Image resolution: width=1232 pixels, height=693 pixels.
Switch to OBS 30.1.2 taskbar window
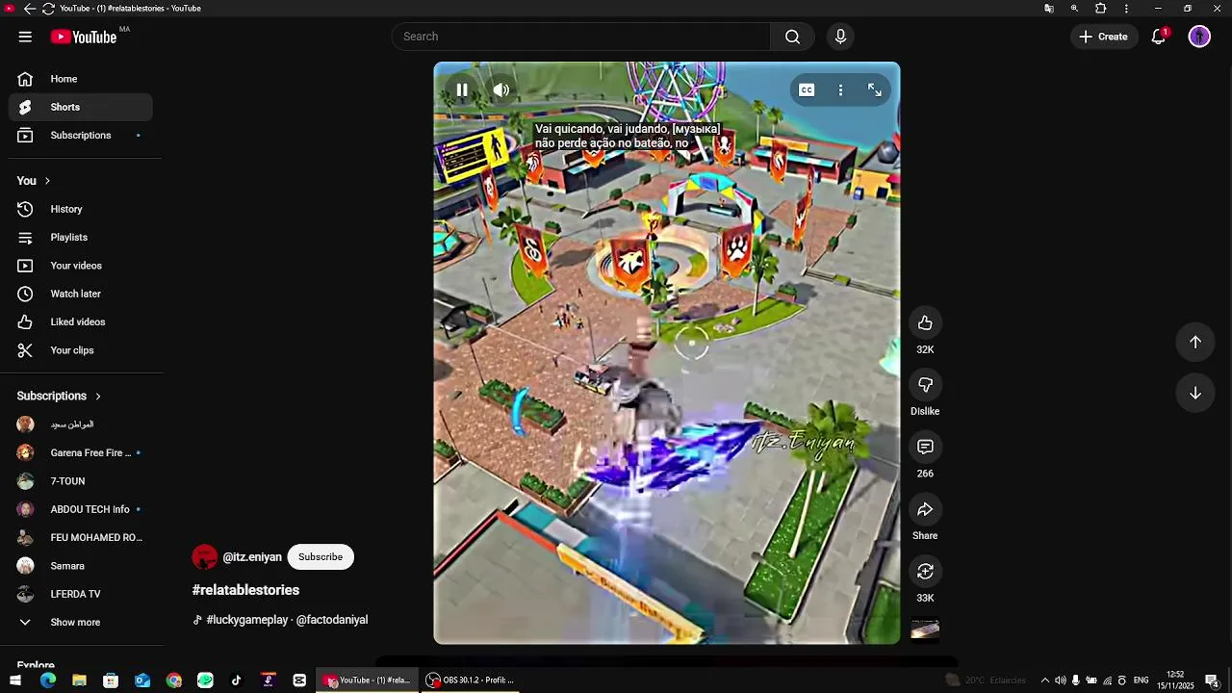pos(470,680)
